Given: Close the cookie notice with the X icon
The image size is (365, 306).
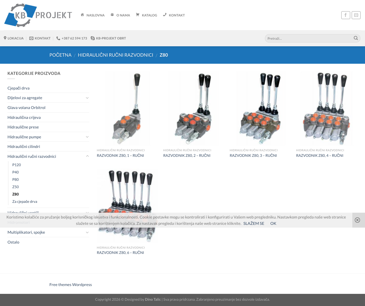Looking at the screenshot, I should tap(357, 220).
